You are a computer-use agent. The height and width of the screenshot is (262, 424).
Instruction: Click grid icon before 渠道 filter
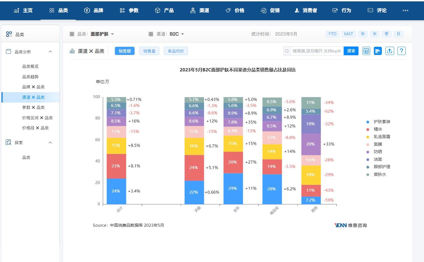click(151, 34)
